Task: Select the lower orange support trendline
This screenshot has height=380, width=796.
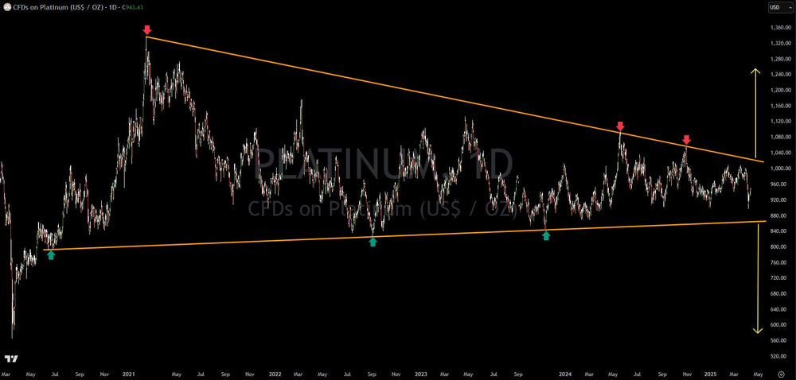Action: pyautogui.click(x=398, y=235)
